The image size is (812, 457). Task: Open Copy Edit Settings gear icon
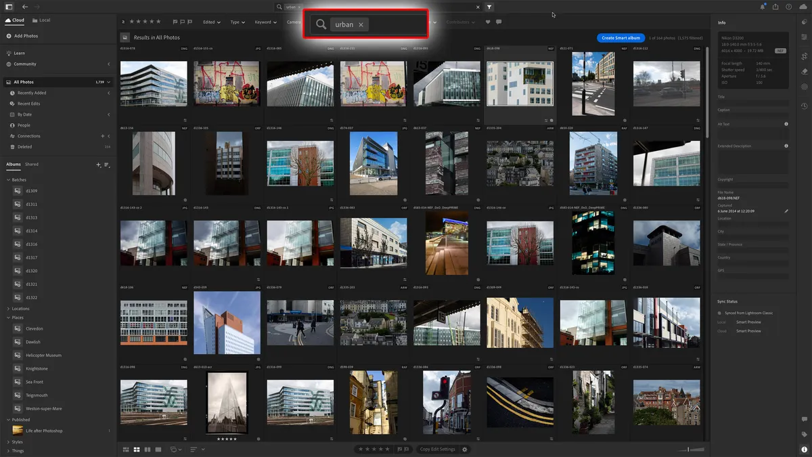(x=465, y=449)
